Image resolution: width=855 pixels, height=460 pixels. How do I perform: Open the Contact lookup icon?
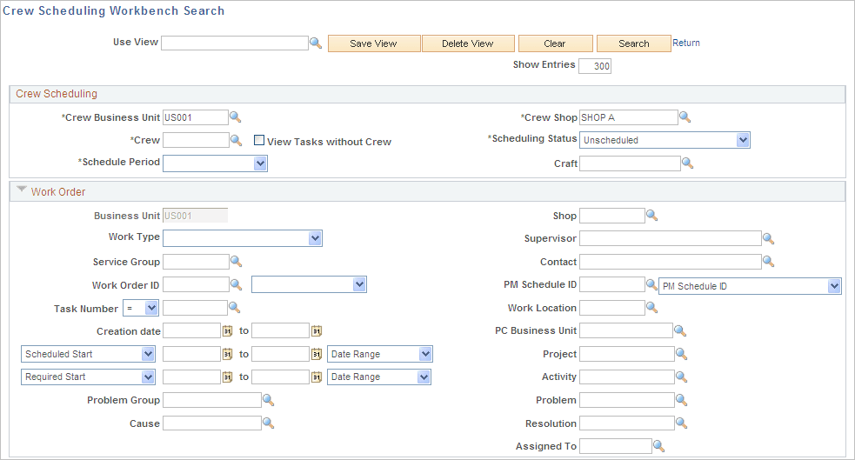pos(768,262)
